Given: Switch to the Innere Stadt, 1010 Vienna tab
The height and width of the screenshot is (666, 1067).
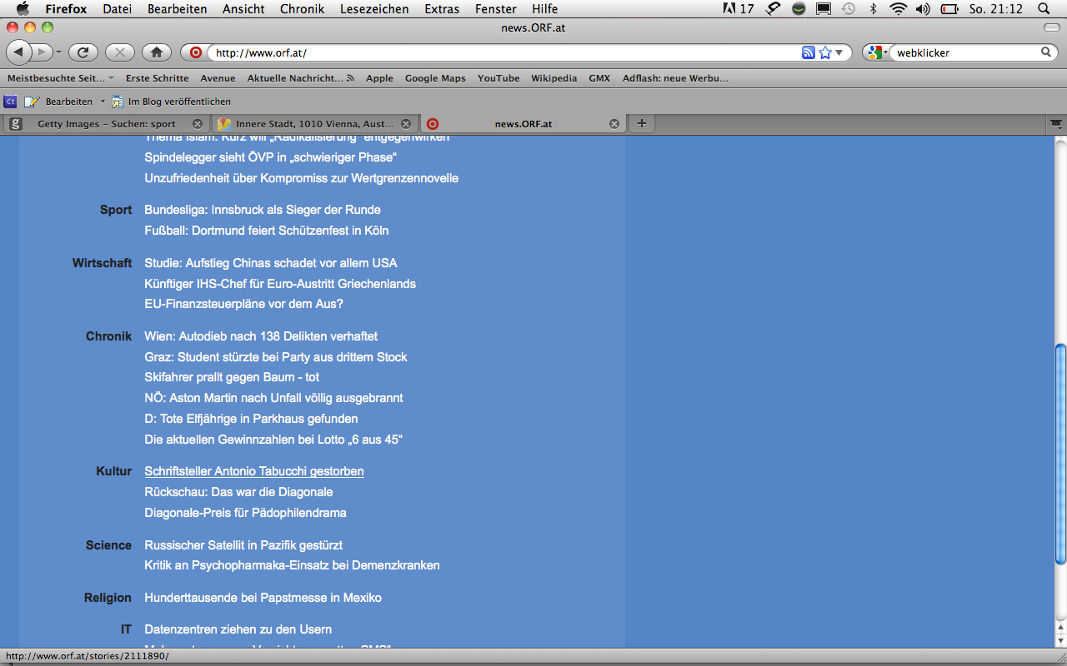Looking at the screenshot, I should click(315, 124).
